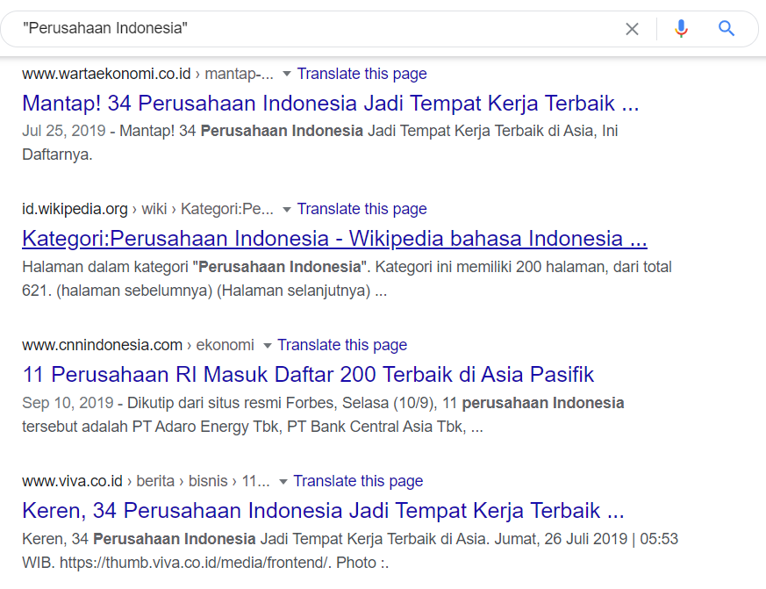The width and height of the screenshot is (766, 589).
Task: Expand dropdown arrow beside wartaekonomi.co.id URL
Action: (286, 75)
